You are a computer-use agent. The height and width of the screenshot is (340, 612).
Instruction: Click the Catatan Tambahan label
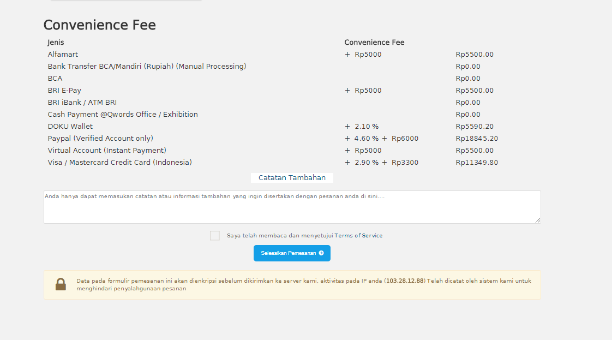(x=292, y=178)
